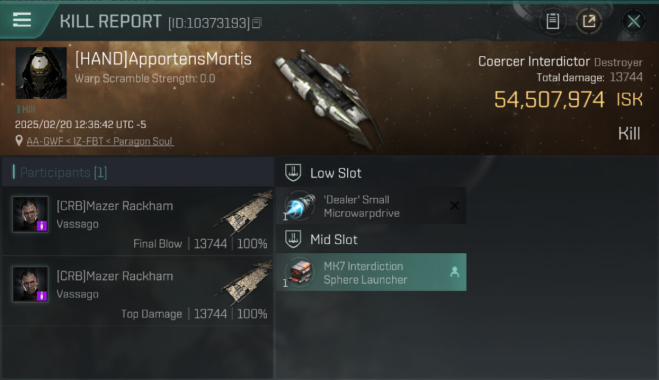Select MK7 Interdiction Sphere Launcher item
This screenshot has width=659, height=380.
371,272
